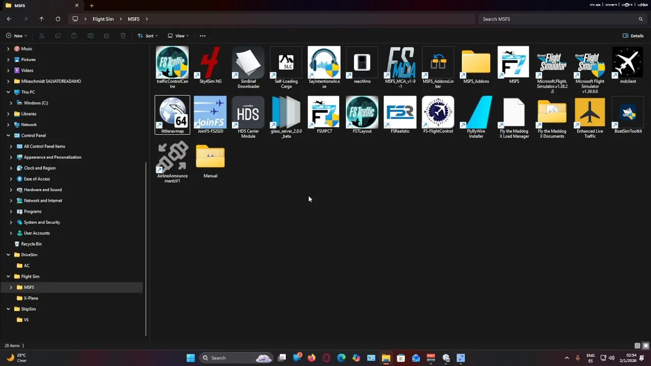The width and height of the screenshot is (651, 366).
Task: Select the MSFS shortcut file icon
Action: click(514, 65)
